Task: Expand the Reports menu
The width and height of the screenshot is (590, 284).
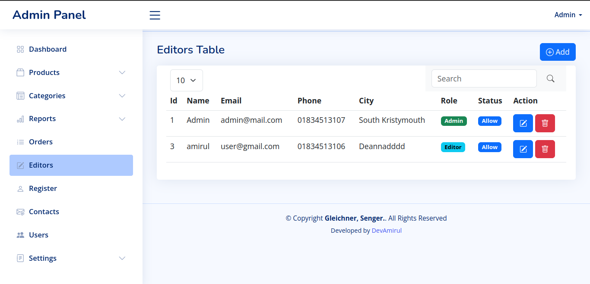Action: (x=122, y=119)
